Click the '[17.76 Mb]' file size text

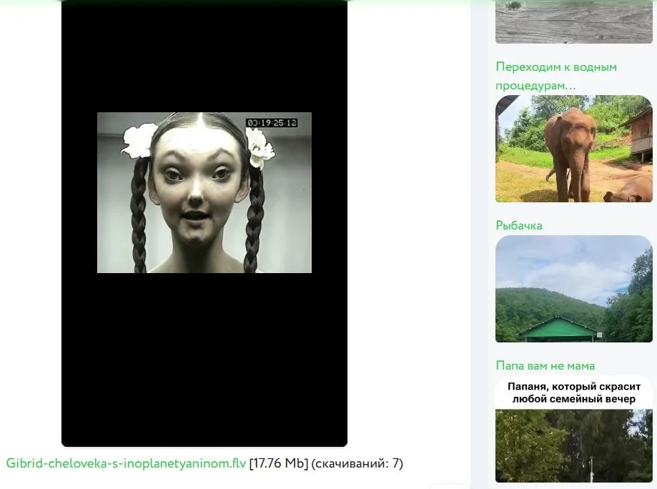click(279, 463)
